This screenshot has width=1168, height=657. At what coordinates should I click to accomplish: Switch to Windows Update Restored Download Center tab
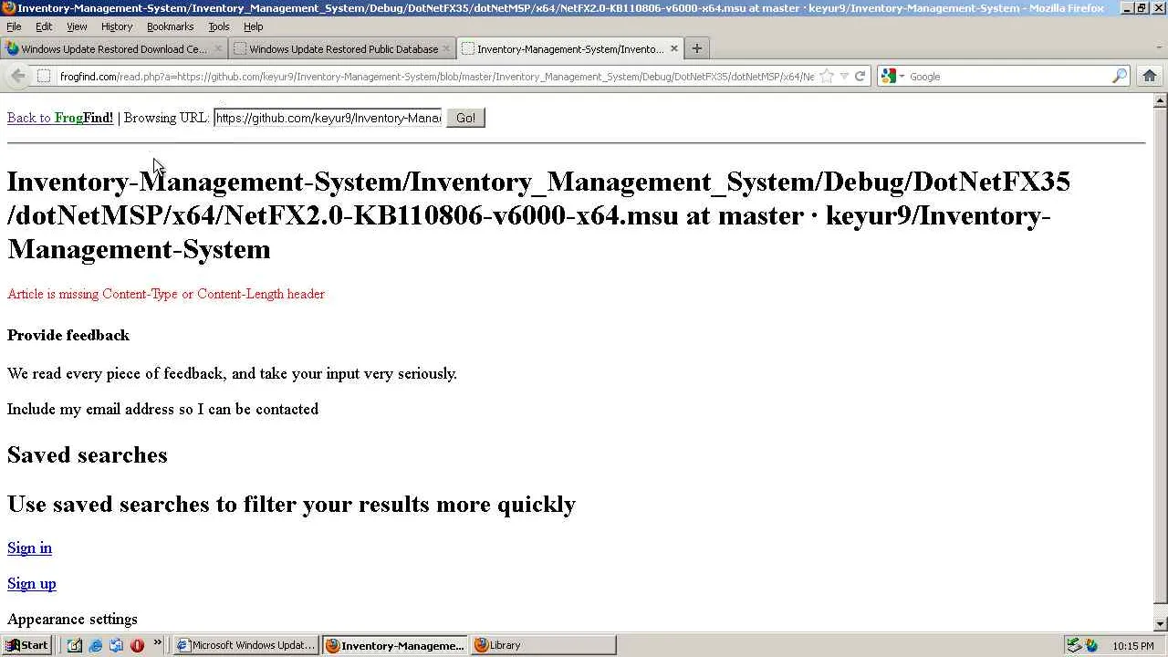coord(113,49)
